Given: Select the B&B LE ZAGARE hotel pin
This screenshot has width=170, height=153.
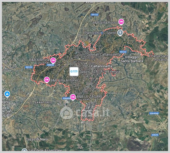Looking at the screenshot, I should [73, 97].
